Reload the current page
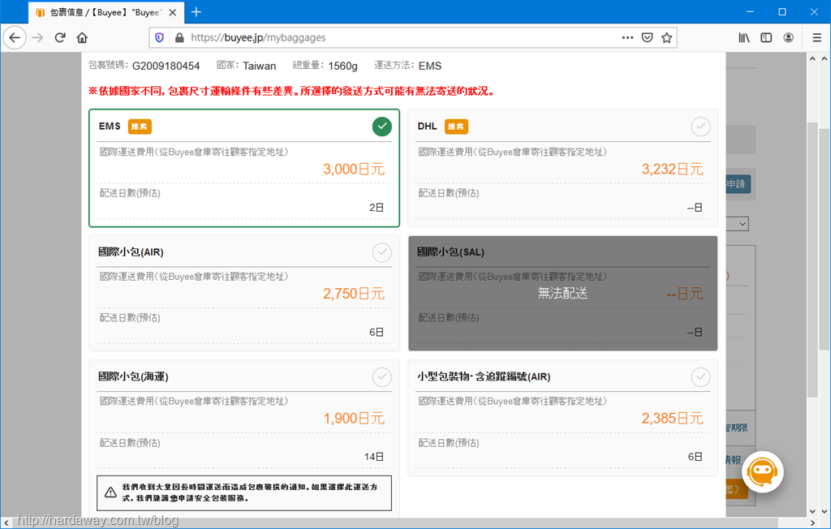 pyautogui.click(x=60, y=37)
